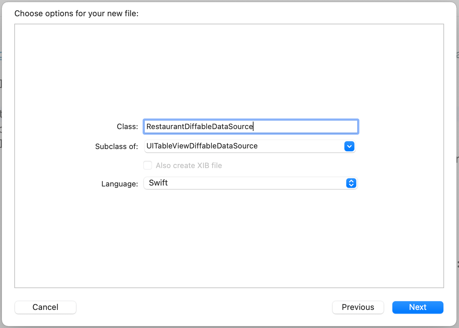Expand the Language popup stepper arrows
The width and height of the screenshot is (459, 328).
pos(351,183)
